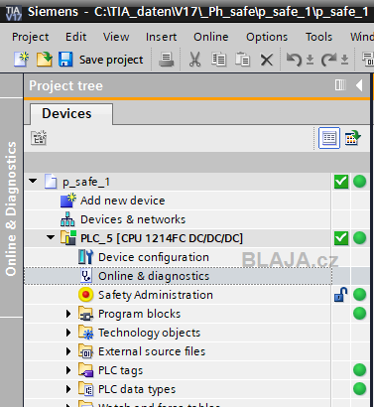Click green status circle on PLC tags row
The image size is (374, 407).
click(359, 370)
